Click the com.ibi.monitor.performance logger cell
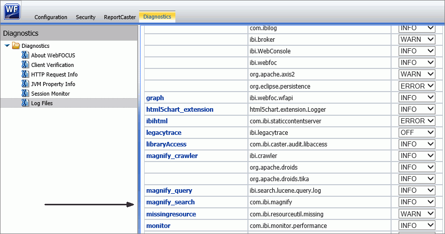Viewport: 445px width, 234px height. pyautogui.click(x=320, y=226)
